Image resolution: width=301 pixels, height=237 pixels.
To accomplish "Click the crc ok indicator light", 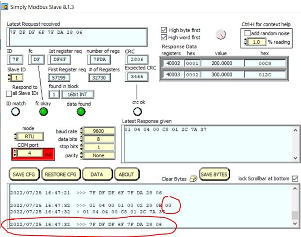I will [x=138, y=112].
